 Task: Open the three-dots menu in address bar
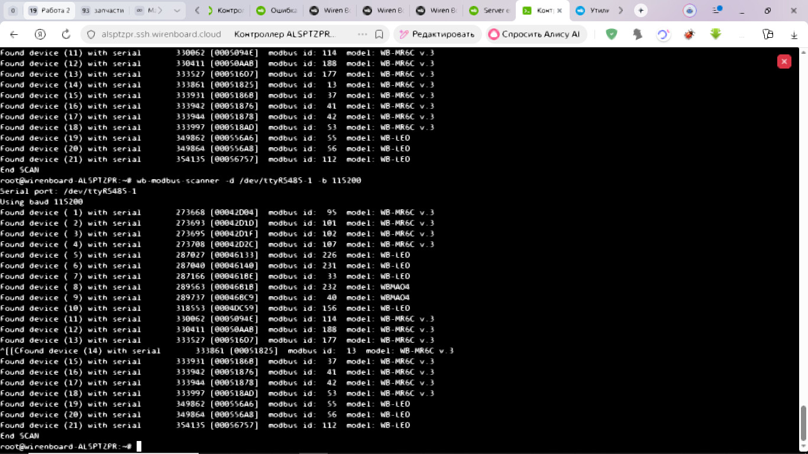click(363, 34)
